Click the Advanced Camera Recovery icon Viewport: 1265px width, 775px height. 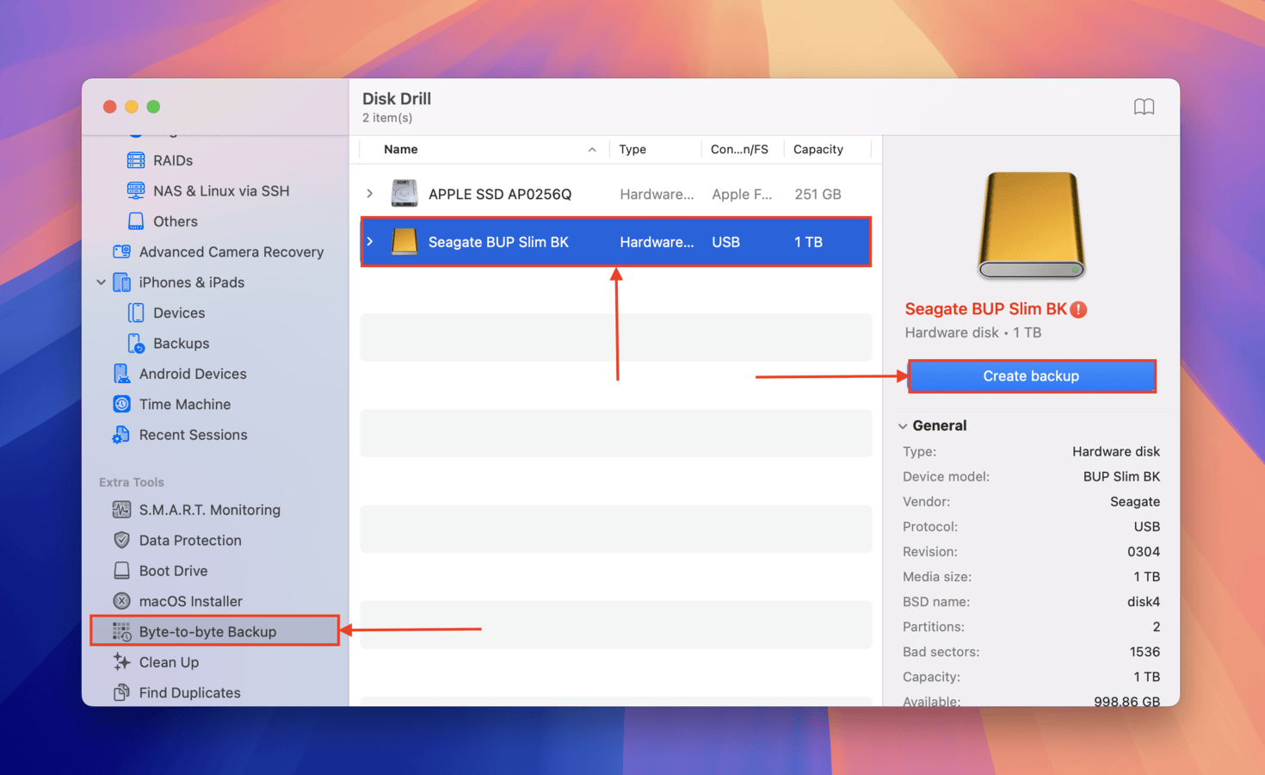pyautogui.click(x=122, y=251)
